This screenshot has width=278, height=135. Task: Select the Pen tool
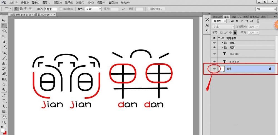[x=4, y=95]
